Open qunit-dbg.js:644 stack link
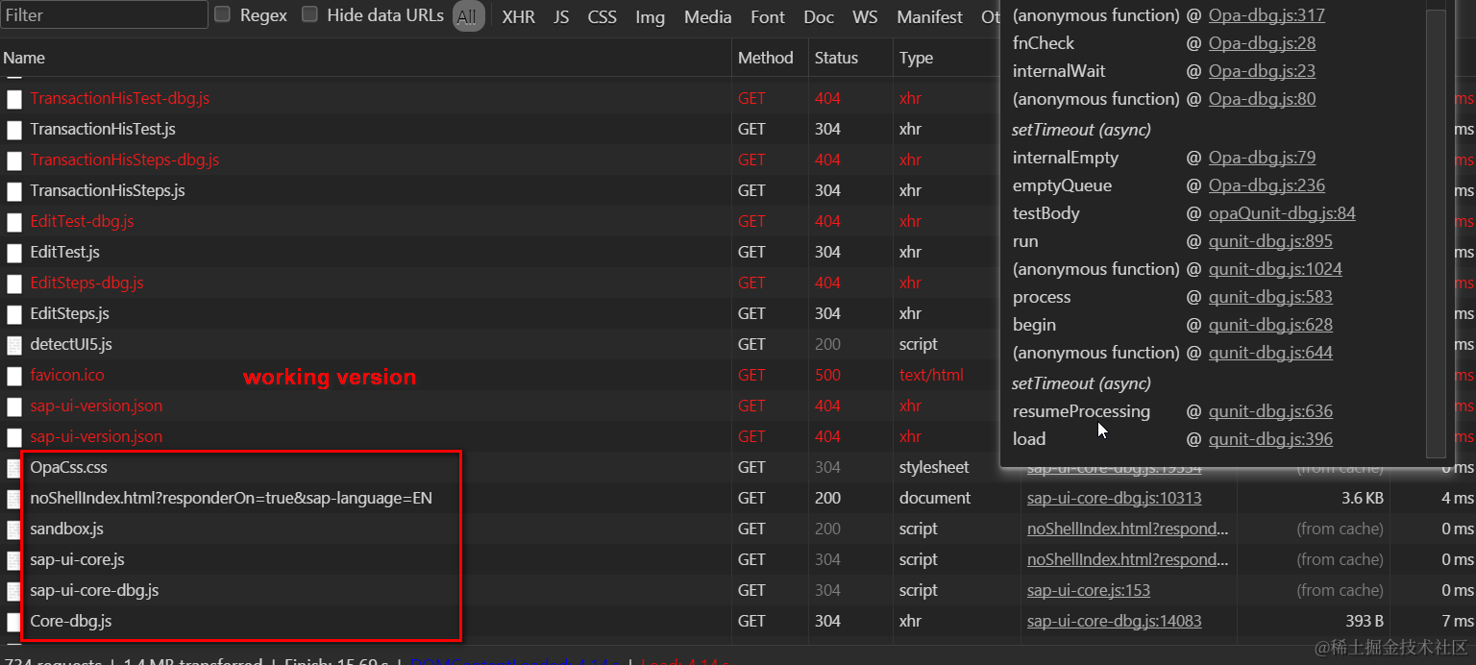The width and height of the screenshot is (1476, 665). click(1270, 353)
